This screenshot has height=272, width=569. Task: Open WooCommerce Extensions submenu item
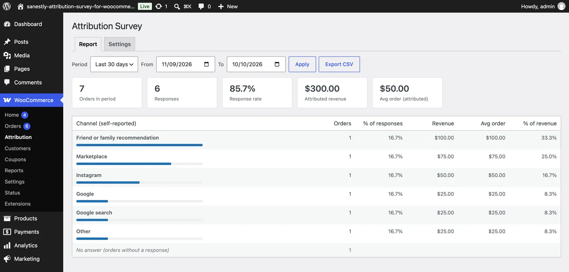(x=18, y=204)
